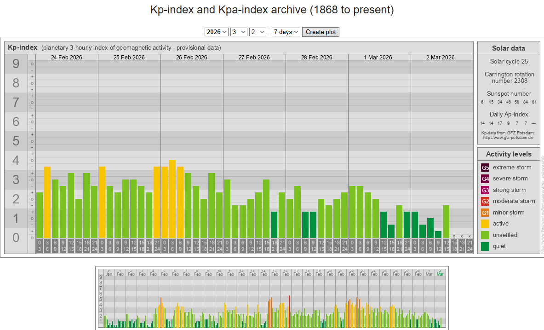This screenshot has height=330, width=544.
Task: Click the yellow 'active' legend swatch
Action: [x=485, y=224]
